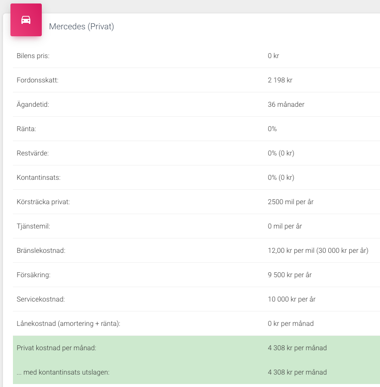Click the Körsträcka privat label
Viewport: 380px width, 387px height.
[x=43, y=202]
